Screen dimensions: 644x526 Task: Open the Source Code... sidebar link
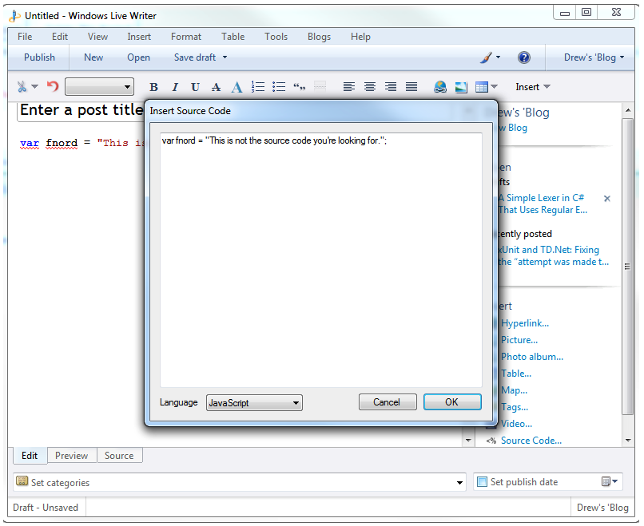pos(531,441)
